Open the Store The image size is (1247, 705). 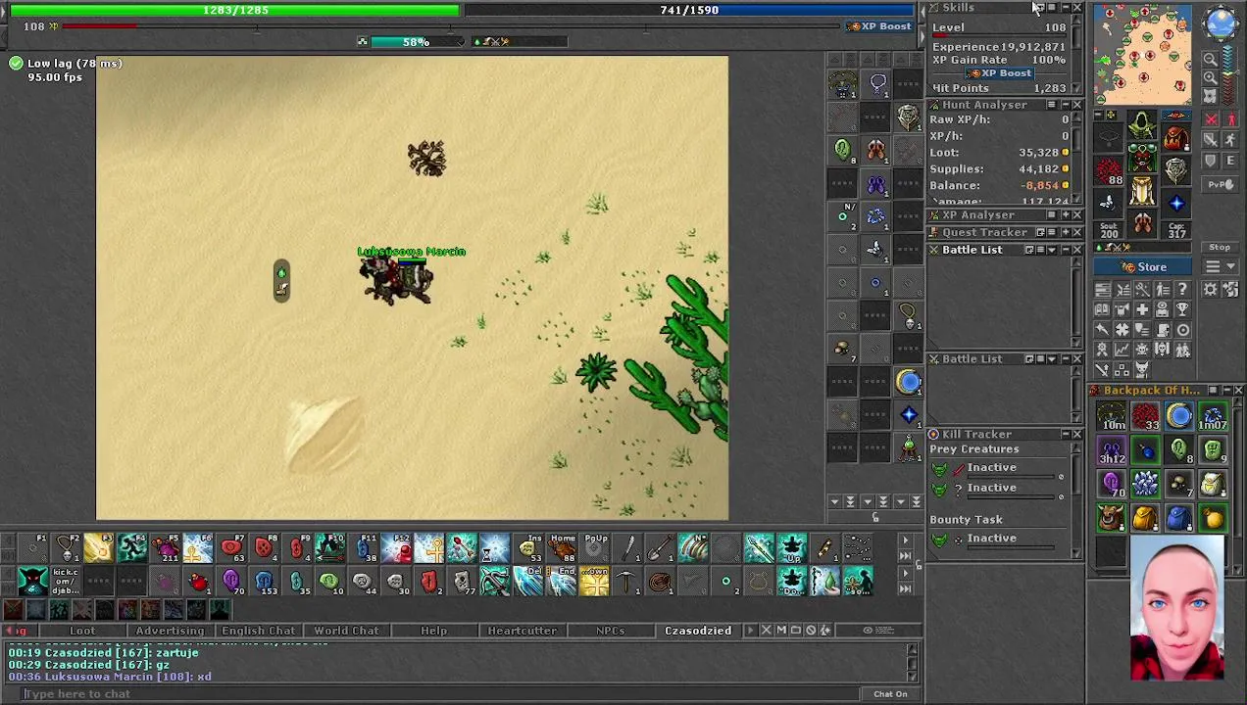[1142, 266]
